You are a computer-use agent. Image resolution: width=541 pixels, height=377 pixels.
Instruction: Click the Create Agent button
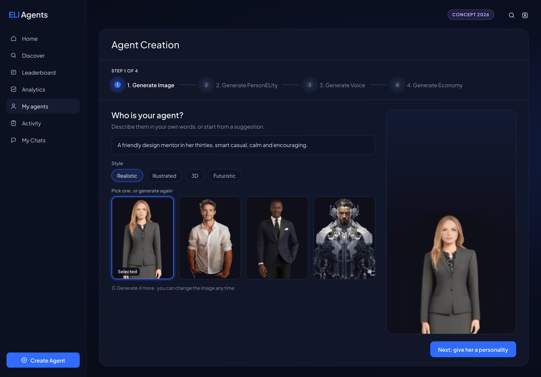(x=43, y=360)
